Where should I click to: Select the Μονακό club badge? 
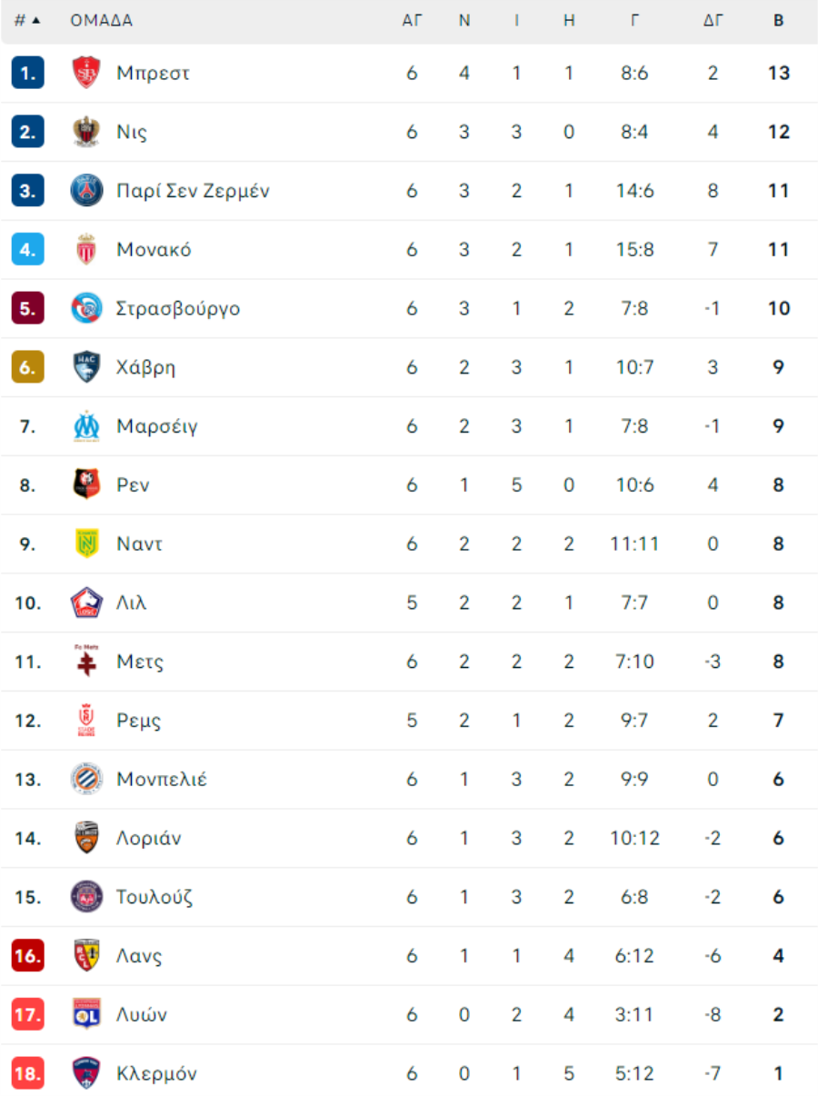click(x=86, y=249)
